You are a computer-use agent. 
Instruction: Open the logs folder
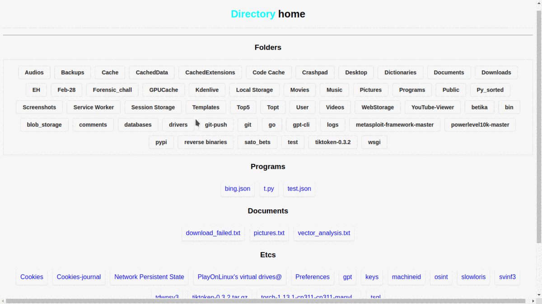point(333,125)
